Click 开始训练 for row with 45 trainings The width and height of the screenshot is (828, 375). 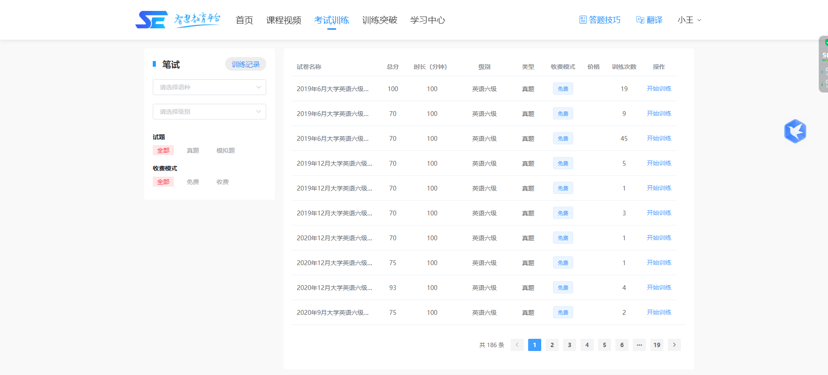pyautogui.click(x=659, y=138)
